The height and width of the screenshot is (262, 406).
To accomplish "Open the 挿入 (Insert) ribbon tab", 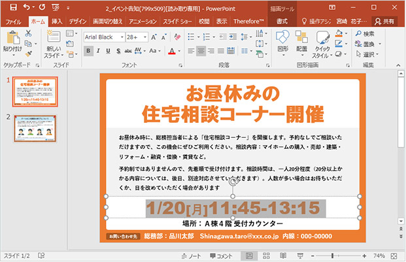I will [57, 22].
